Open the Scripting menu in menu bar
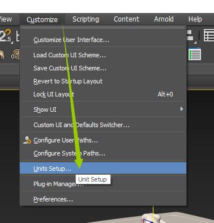The height and width of the screenshot is (223, 214). coord(85,19)
